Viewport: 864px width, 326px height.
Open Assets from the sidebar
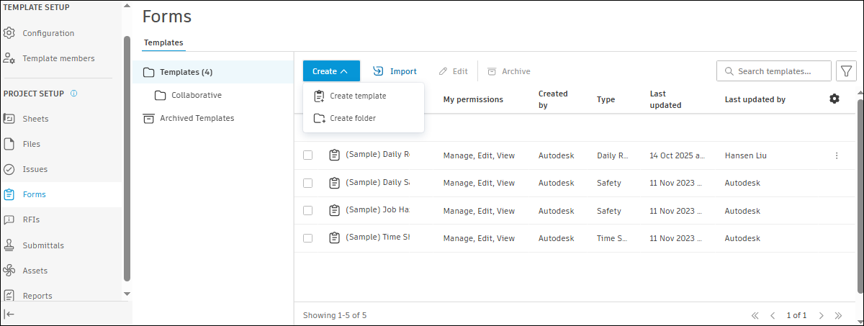coord(35,271)
